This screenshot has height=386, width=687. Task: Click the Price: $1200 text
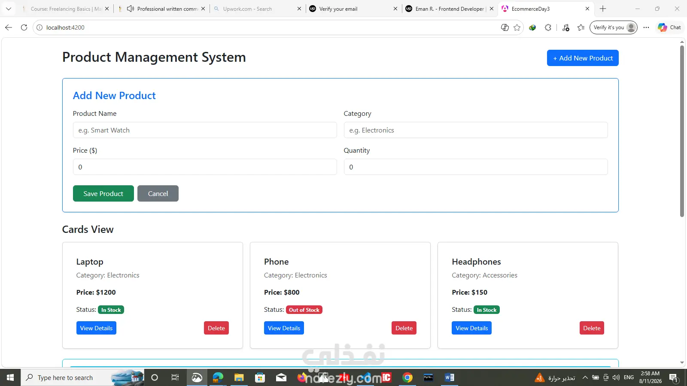[x=96, y=293]
